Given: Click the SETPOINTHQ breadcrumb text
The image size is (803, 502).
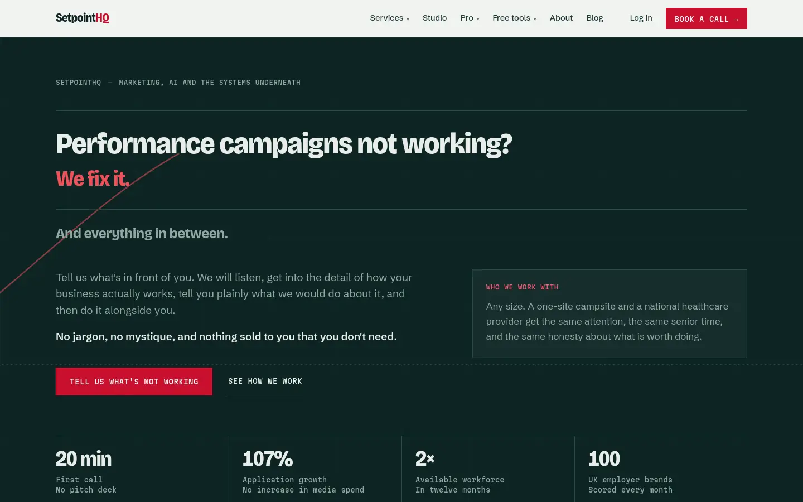Looking at the screenshot, I should click(x=79, y=83).
